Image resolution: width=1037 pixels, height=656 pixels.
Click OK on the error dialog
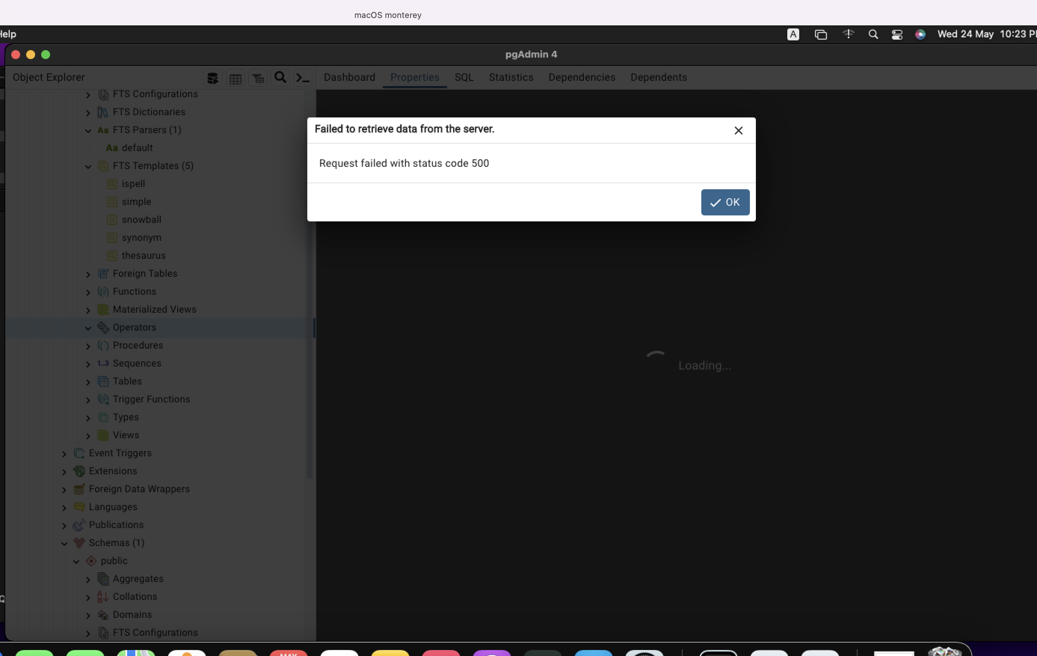tap(725, 202)
